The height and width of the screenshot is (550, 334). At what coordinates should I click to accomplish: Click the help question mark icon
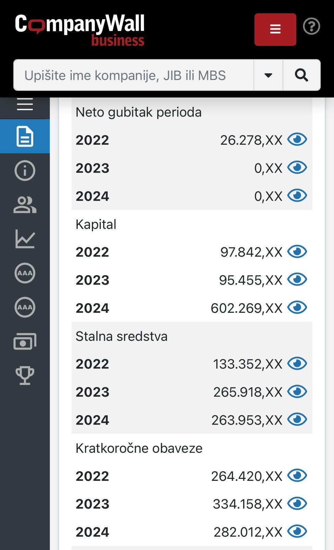311,26
